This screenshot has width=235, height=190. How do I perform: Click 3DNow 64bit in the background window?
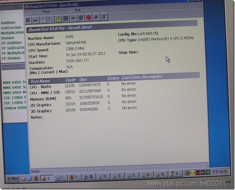coord(15,108)
